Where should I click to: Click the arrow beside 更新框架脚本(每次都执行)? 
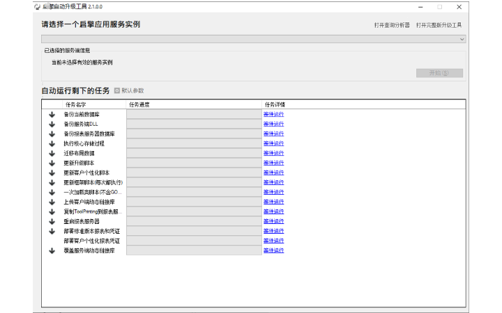click(x=52, y=183)
